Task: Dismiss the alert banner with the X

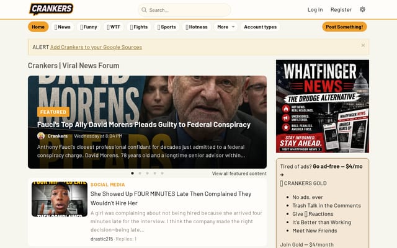Action: pyautogui.click(x=363, y=45)
